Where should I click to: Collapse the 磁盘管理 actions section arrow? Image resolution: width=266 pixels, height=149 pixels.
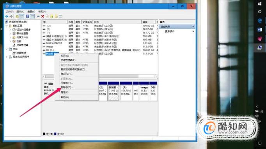tap(193, 27)
